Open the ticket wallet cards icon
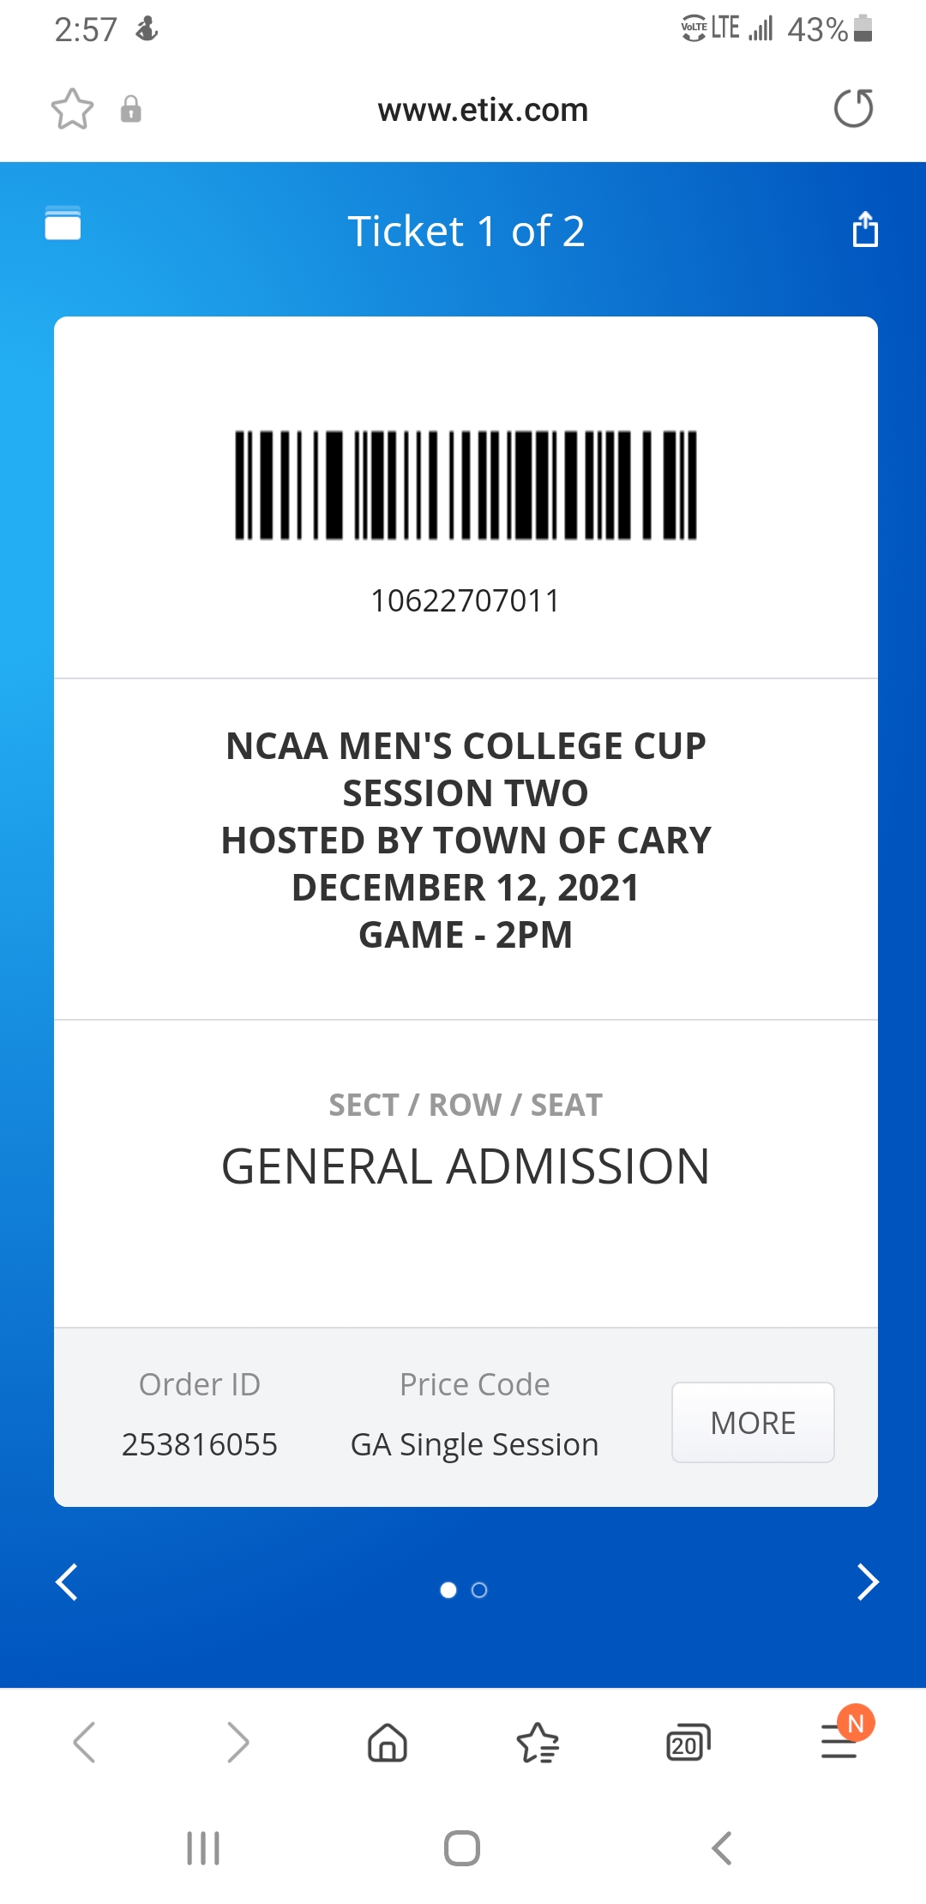926x1904 pixels. click(x=63, y=224)
